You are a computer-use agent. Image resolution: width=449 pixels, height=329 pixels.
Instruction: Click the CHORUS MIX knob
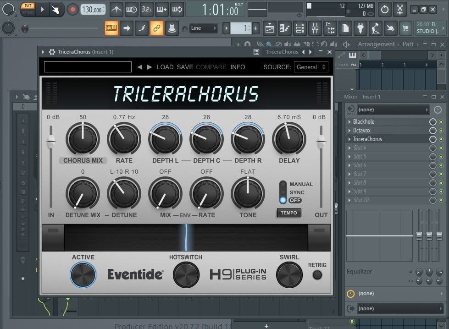pos(83,139)
